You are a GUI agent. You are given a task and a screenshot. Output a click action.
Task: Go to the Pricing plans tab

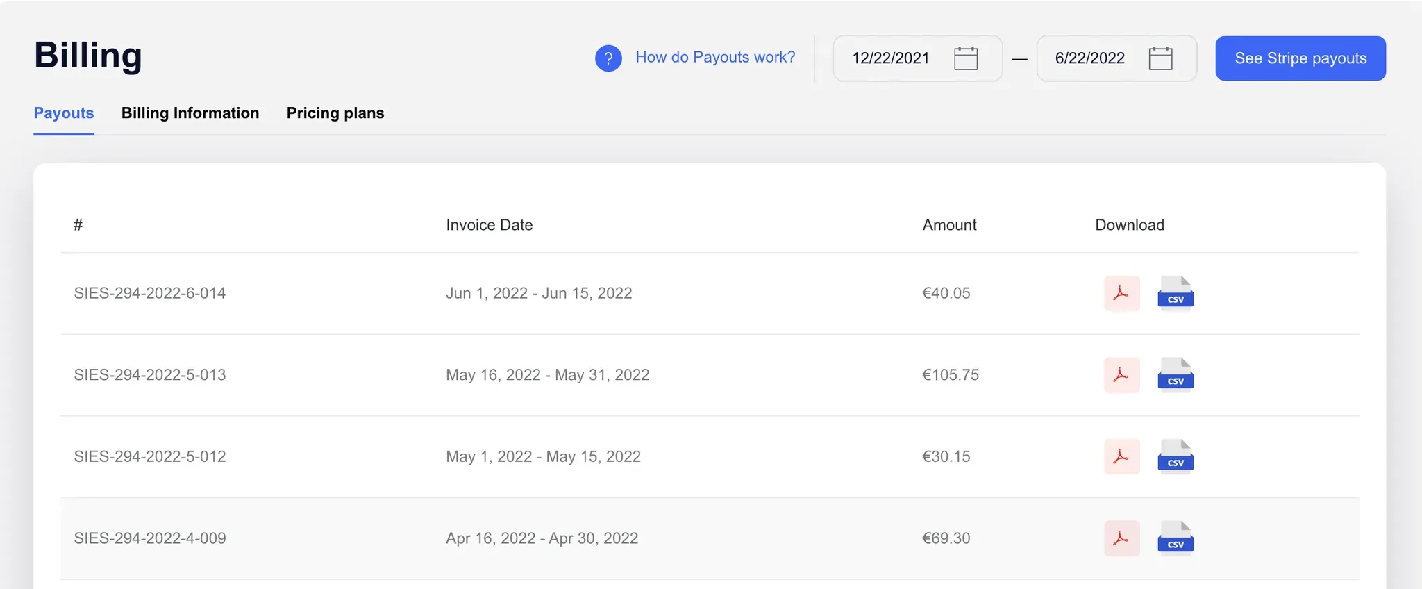(335, 113)
